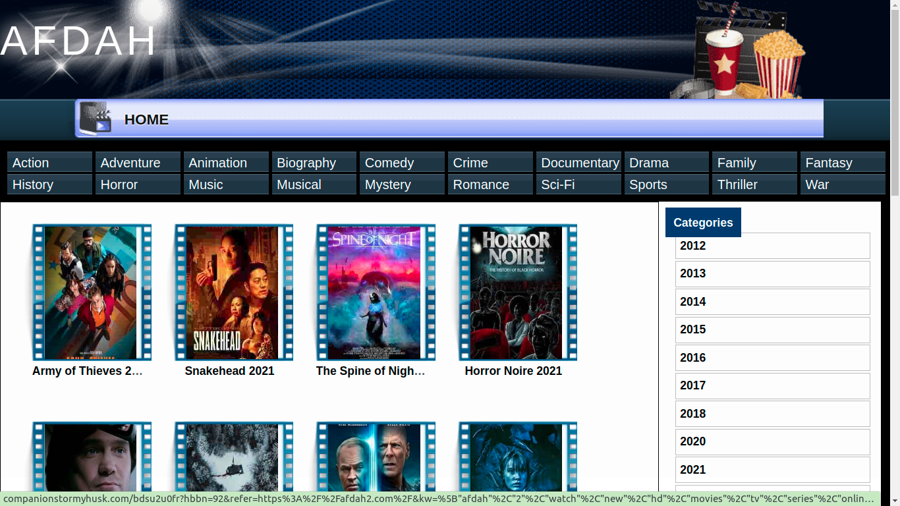Browse the Horror genre
This screenshot has height=506, width=900.
[138, 184]
